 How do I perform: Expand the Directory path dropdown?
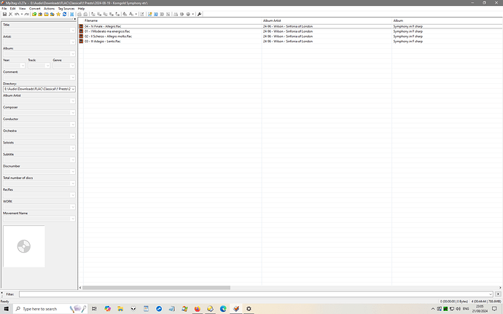pos(73,89)
